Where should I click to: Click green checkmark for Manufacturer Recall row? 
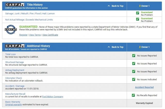[x=134, y=95]
